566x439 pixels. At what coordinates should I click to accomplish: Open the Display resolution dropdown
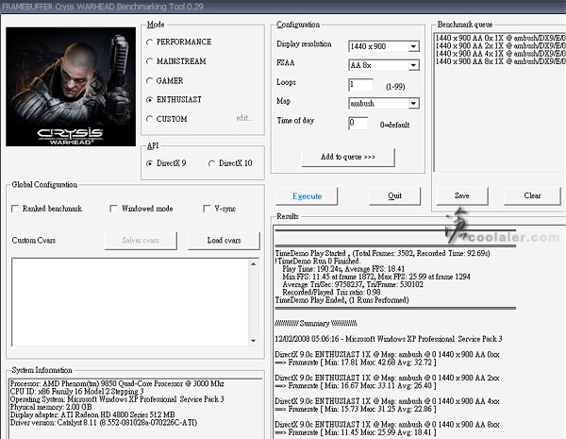coord(414,46)
